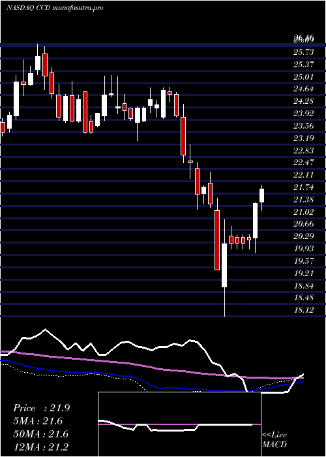Screen dimensions: 326x457
Task: Click the 22.11 price axis label
Action: (x=304, y=174)
